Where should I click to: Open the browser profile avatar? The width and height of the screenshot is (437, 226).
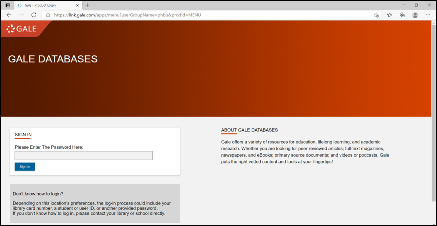click(x=415, y=15)
